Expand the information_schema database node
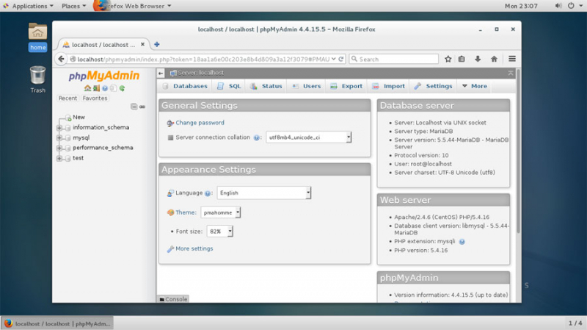The image size is (587, 330). pyautogui.click(x=59, y=127)
